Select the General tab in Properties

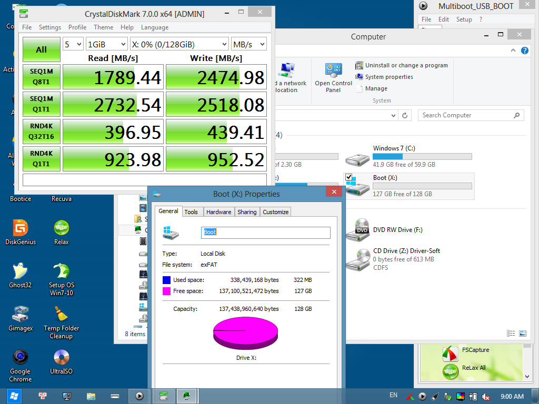[168, 211]
